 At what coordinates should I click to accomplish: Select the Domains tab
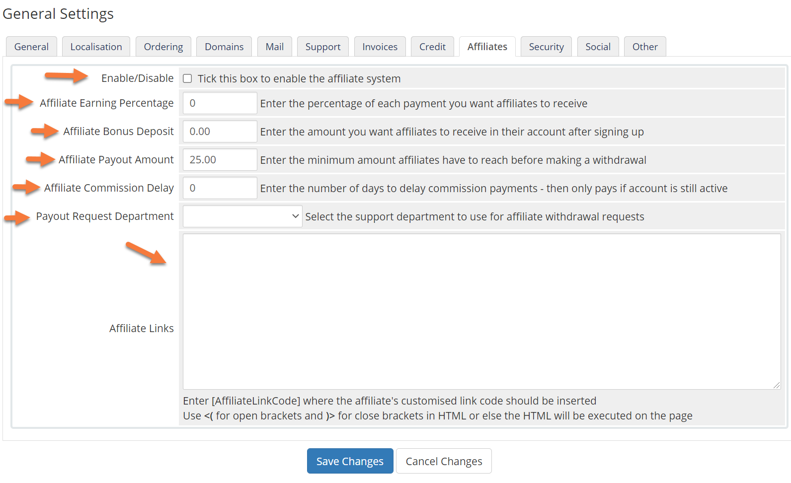(x=224, y=47)
